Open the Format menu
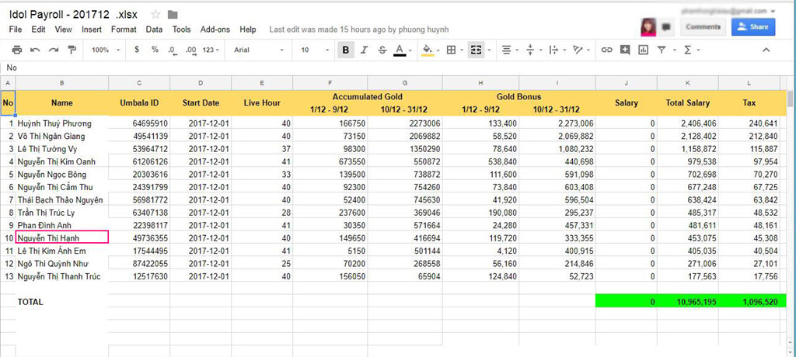 point(124,29)
